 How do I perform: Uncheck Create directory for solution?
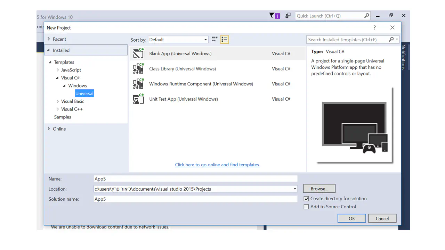(x=306, y=199)
